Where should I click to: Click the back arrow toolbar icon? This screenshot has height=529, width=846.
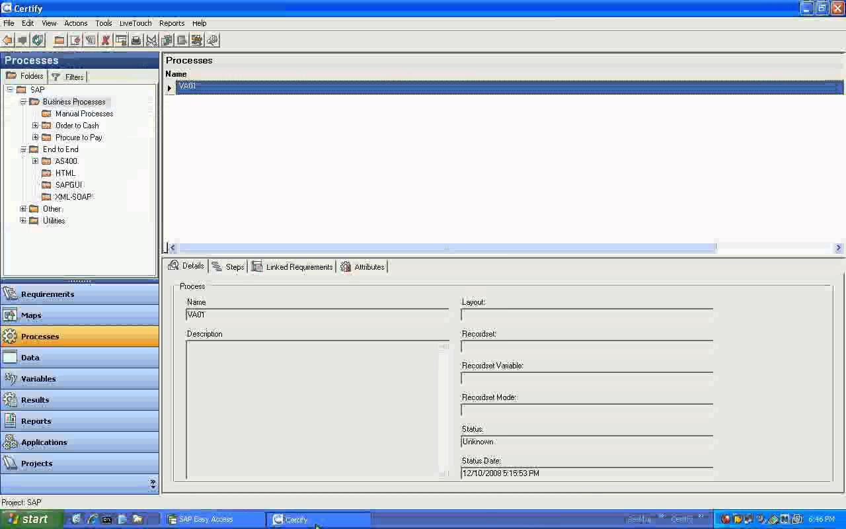tap(8, 40)
